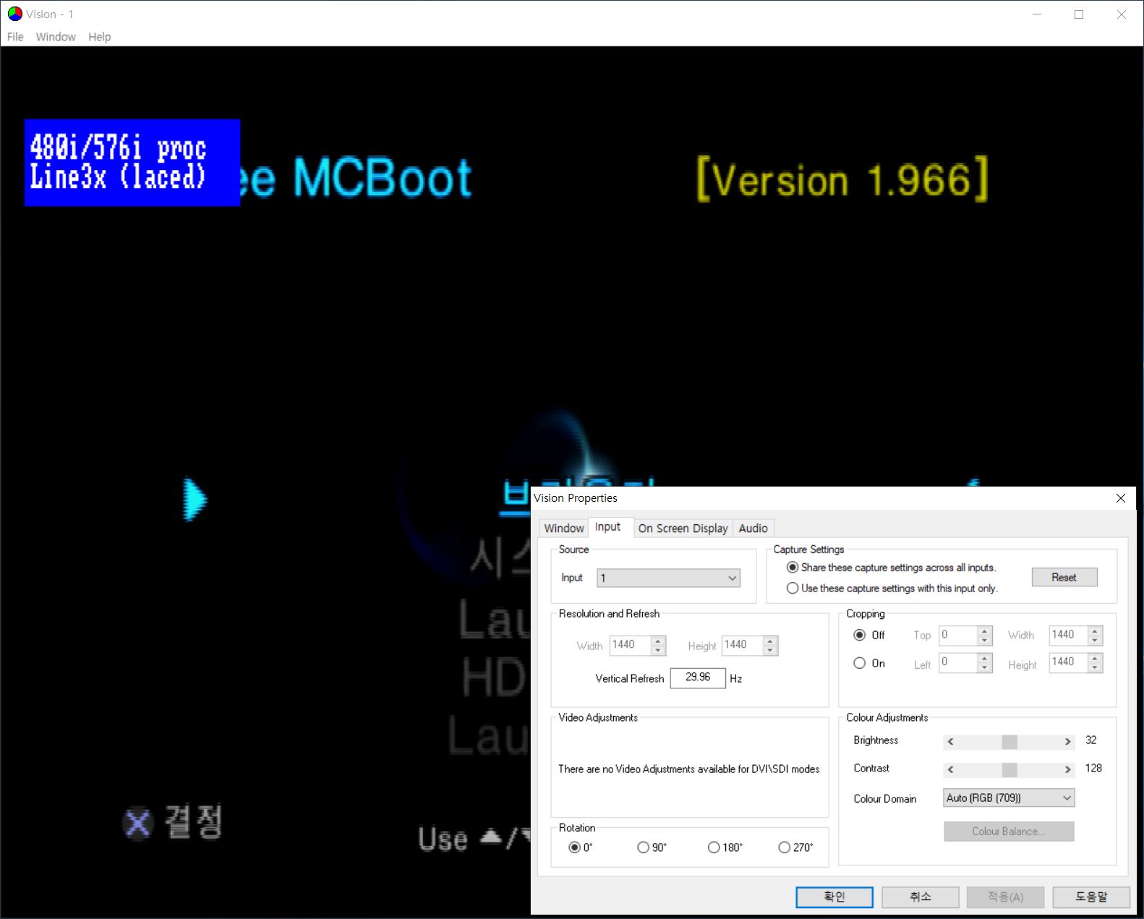Click Contrast slider left arrow

(x=950, y=769)
